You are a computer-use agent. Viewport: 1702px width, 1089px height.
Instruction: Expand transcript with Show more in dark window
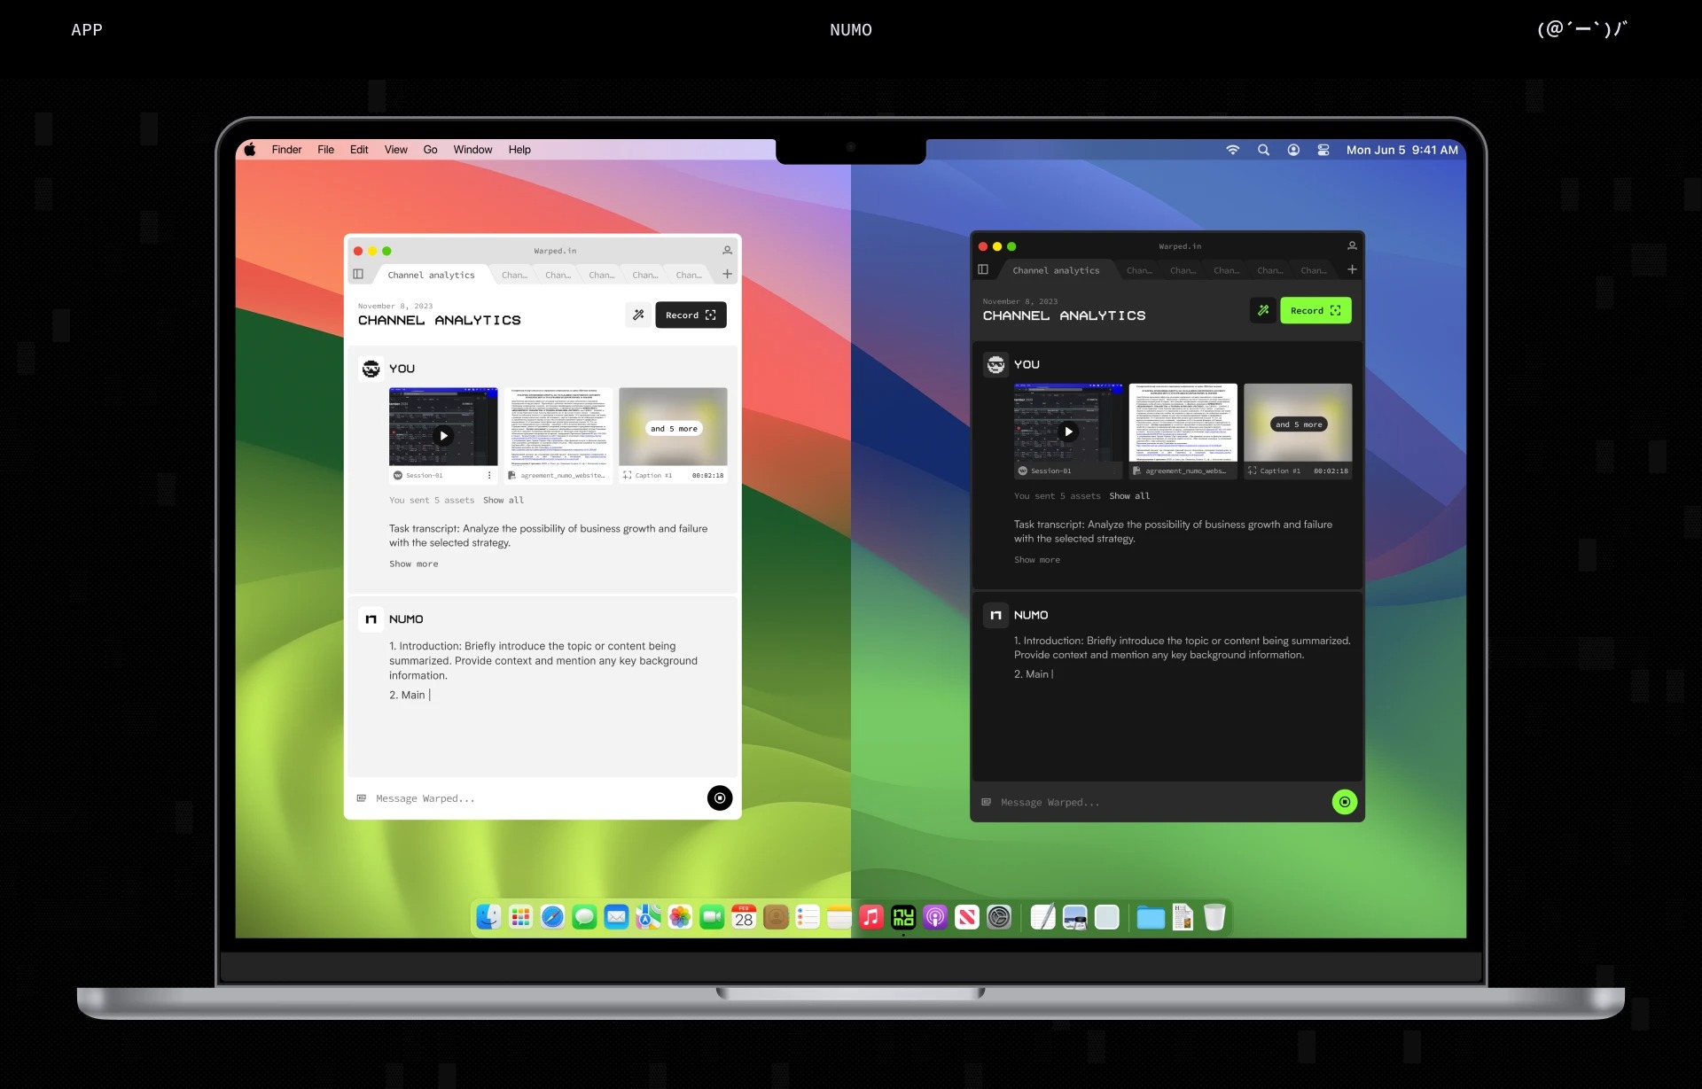coord(1037,560)
